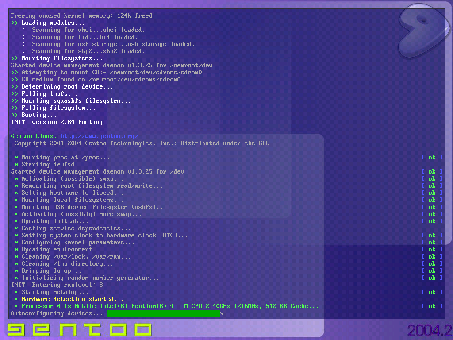Click the green gentoo wordmark at the bottom
453x340 pixels.
(x=80, y=329)
